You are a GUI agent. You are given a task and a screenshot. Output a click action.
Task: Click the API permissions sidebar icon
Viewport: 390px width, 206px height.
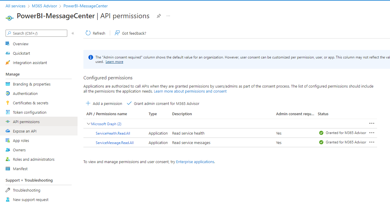pos(8,122)
